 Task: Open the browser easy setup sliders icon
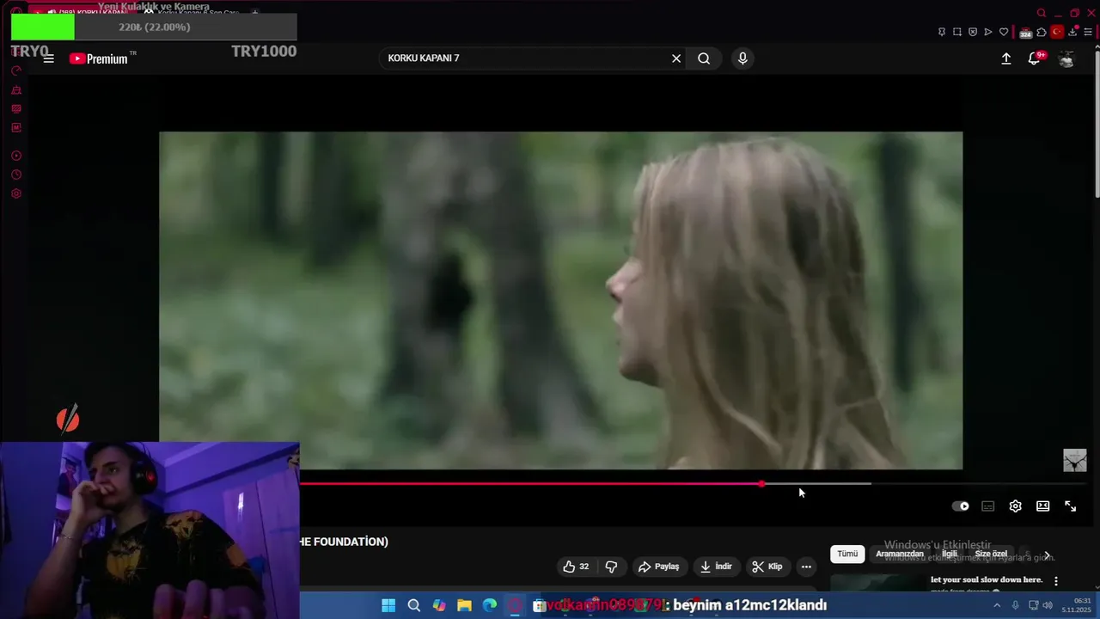pyautogui.click(x=1088, y=32)
